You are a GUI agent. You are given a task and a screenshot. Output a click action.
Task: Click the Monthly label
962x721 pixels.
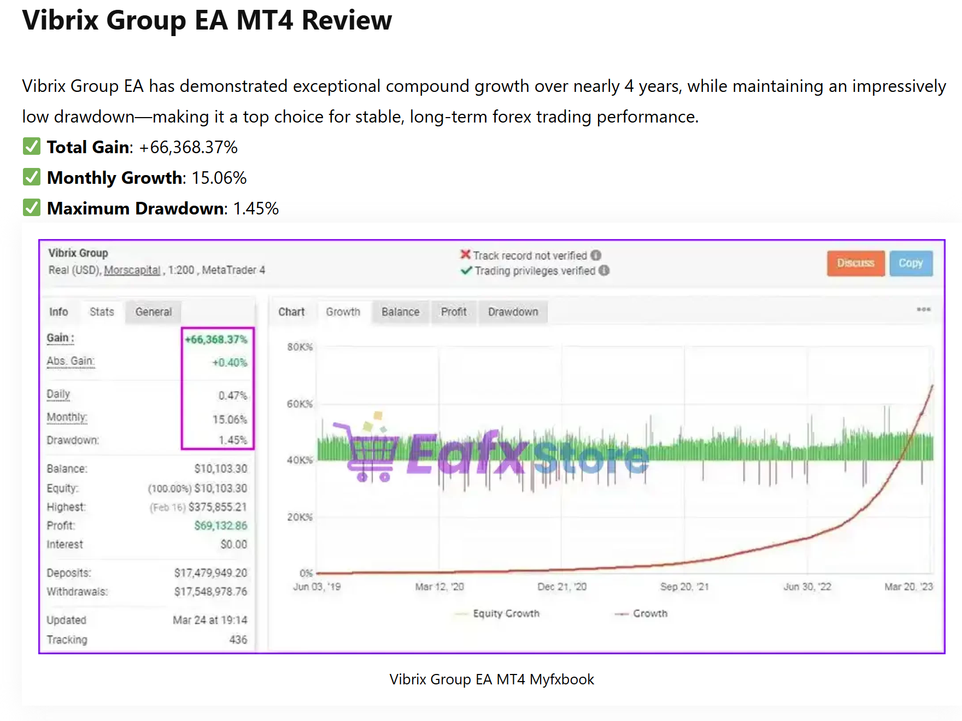pyautogui.click(x=67, y=417)
